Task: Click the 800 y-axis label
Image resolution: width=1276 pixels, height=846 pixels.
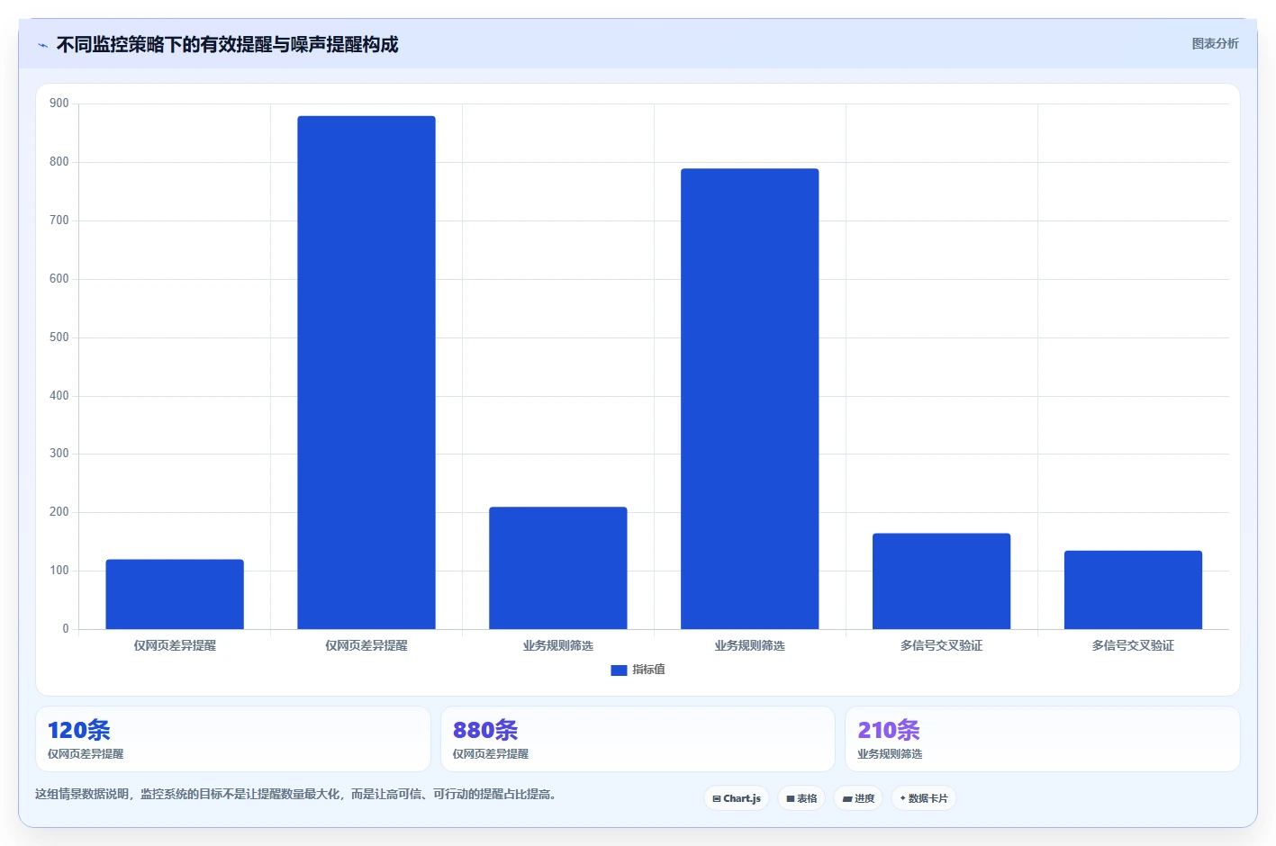Action: point(59,162)
